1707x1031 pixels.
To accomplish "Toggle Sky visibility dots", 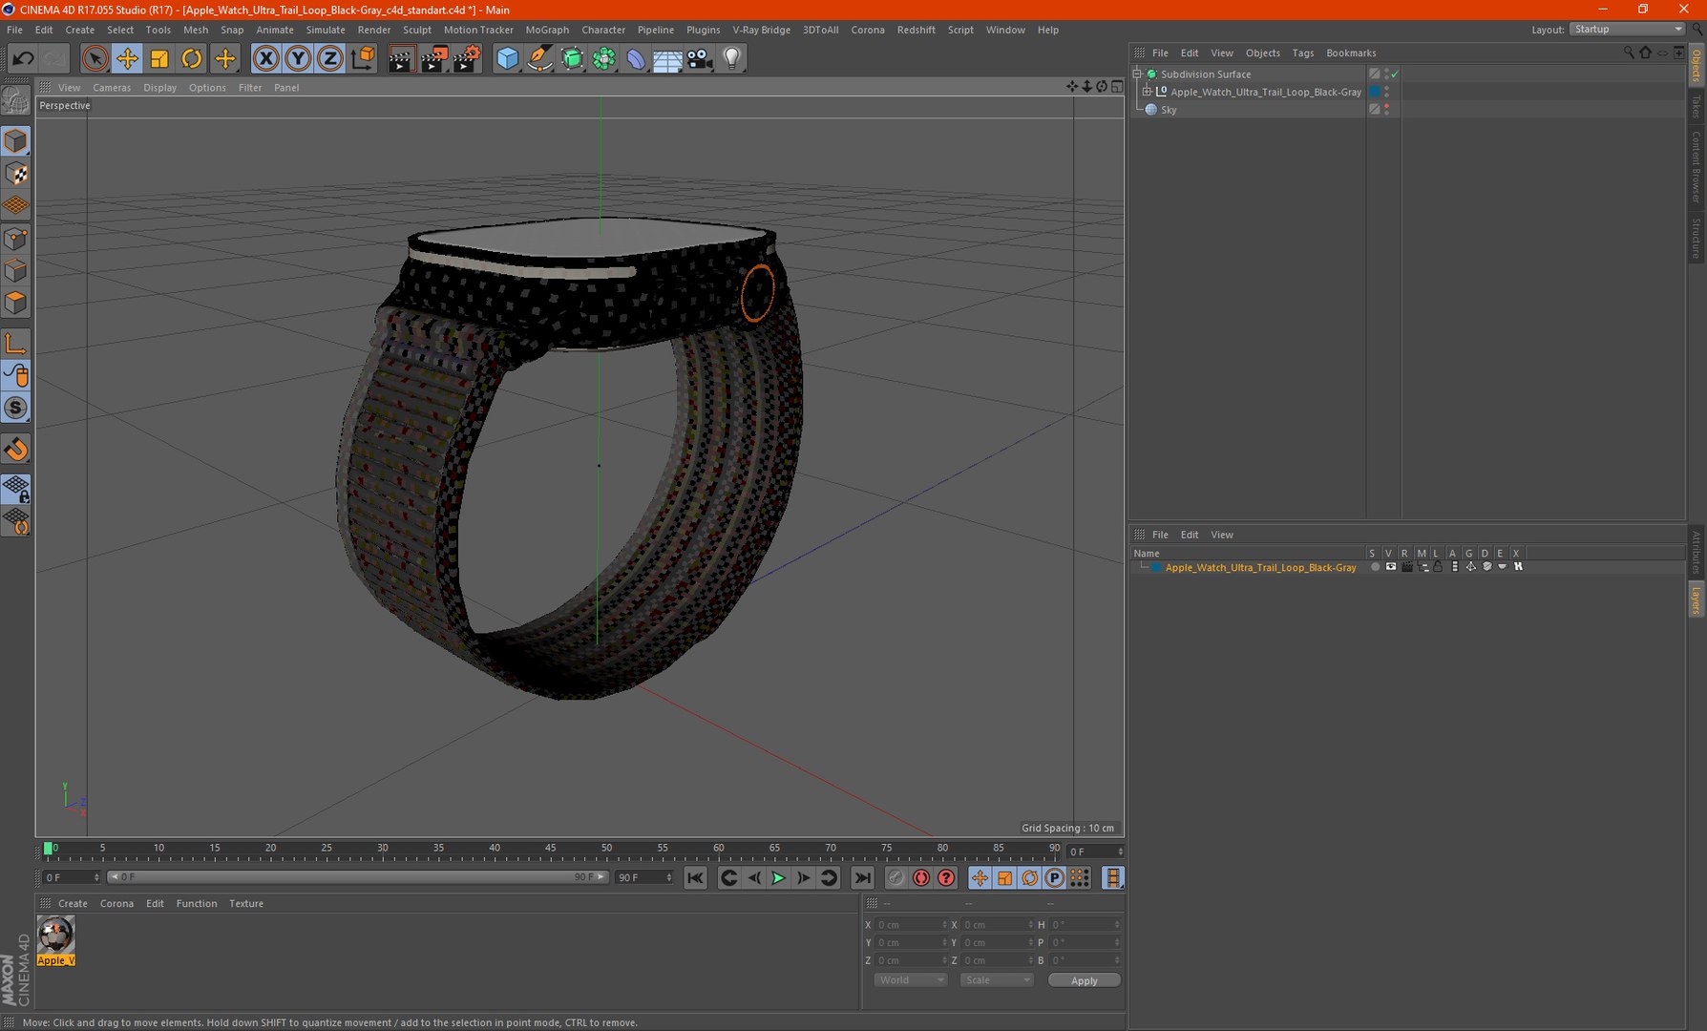I will click(1386, 110).
